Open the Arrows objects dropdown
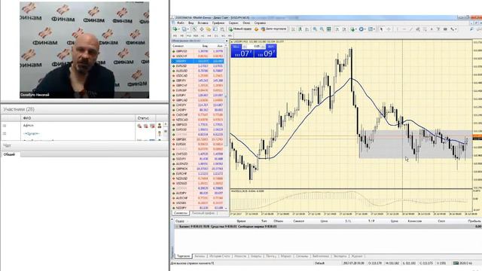 [453, 29]
